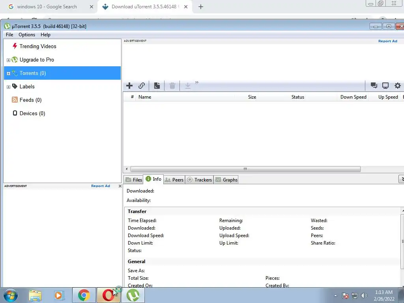The height and width of the screenshot is (303, 404).
Task: Click uTorrent taskbar button
Action: [133, 295]
